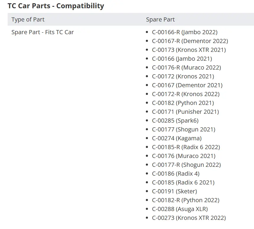Click the C-00166-R (Jambo 2022) entry
This screenshot has height=229, width=254.
[185, 32]
